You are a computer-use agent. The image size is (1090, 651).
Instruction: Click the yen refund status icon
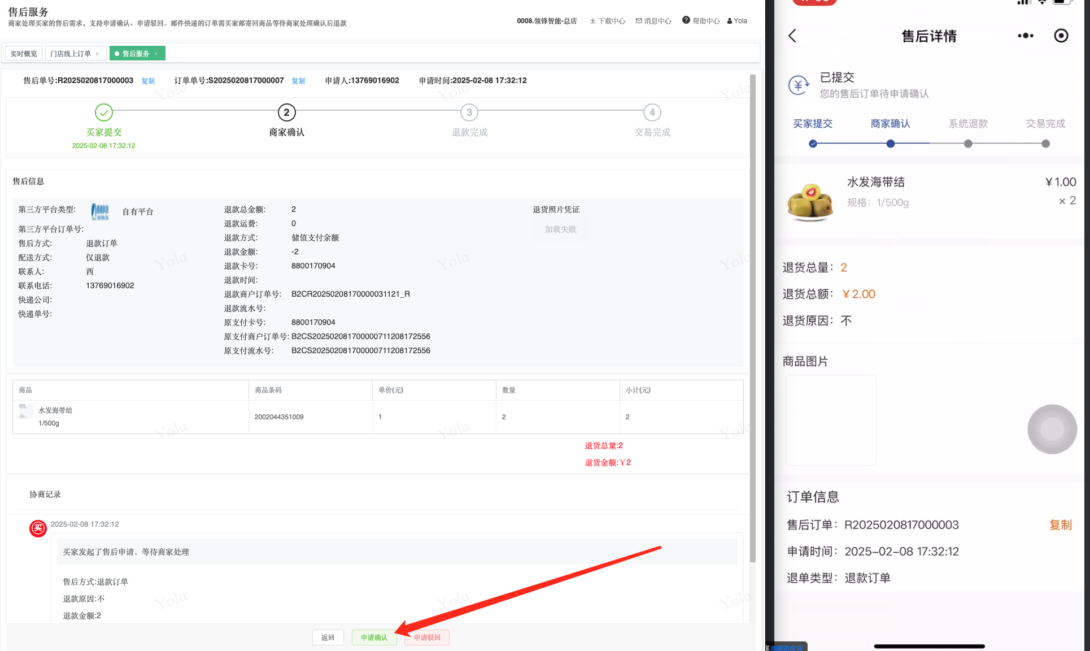tap(798, 85)
